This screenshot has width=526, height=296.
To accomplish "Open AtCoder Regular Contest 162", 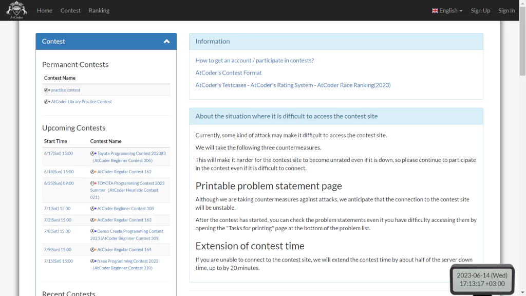I will (124, 172).
